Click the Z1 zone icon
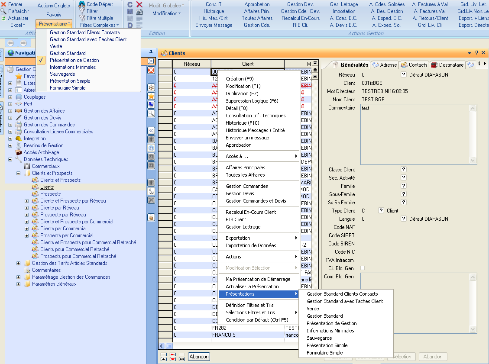This screenshot has height=364, width=489. [151, 148]
